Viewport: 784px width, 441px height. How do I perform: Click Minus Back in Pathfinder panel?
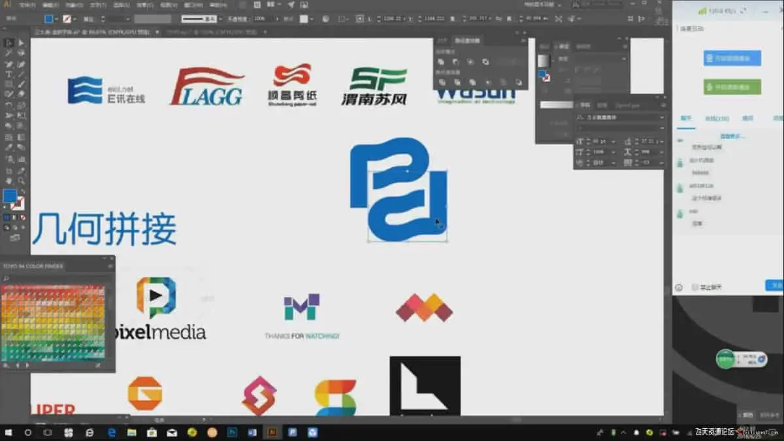(x=519, y=82)
